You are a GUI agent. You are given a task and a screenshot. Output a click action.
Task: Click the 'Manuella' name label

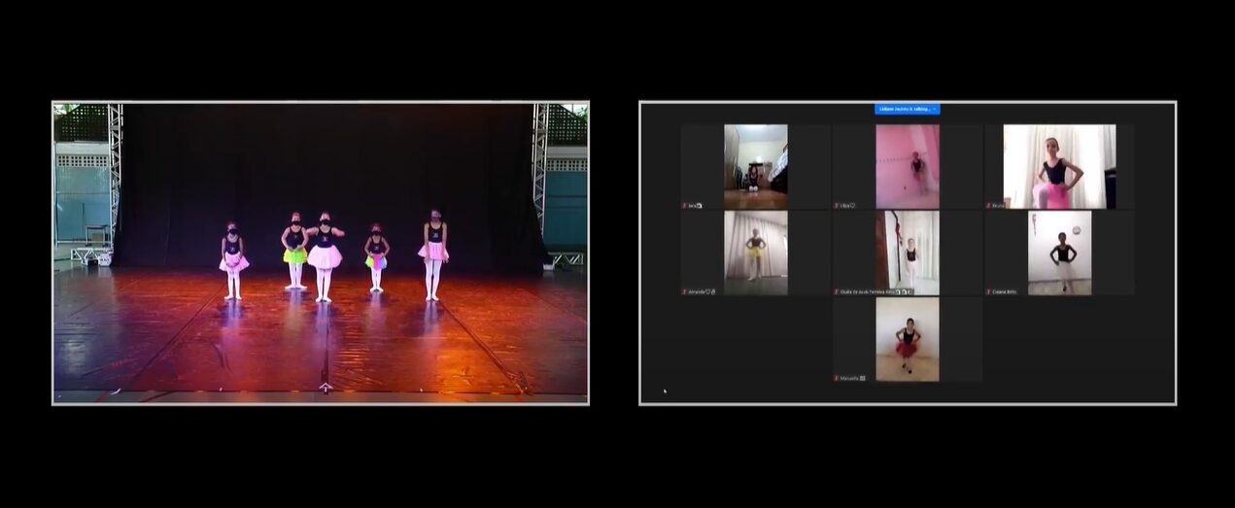click(849, 378)
